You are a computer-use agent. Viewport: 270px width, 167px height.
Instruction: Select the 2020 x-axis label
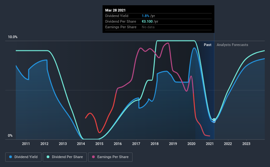pyautogui.click(x=191, y=144)
